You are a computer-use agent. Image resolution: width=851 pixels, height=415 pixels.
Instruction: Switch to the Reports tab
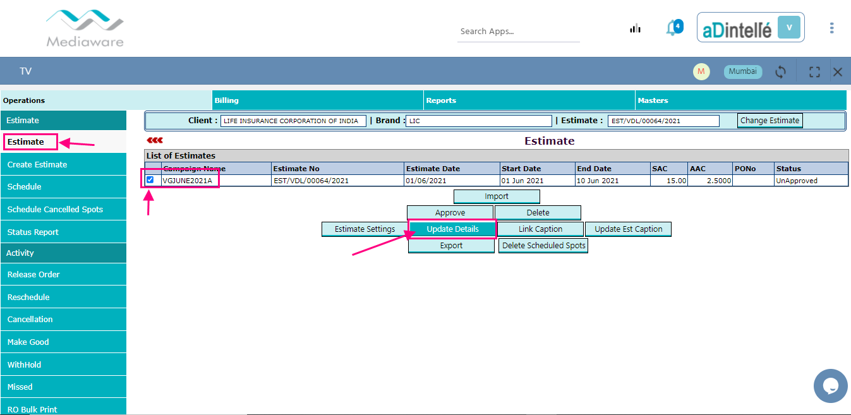click(529, 100)
